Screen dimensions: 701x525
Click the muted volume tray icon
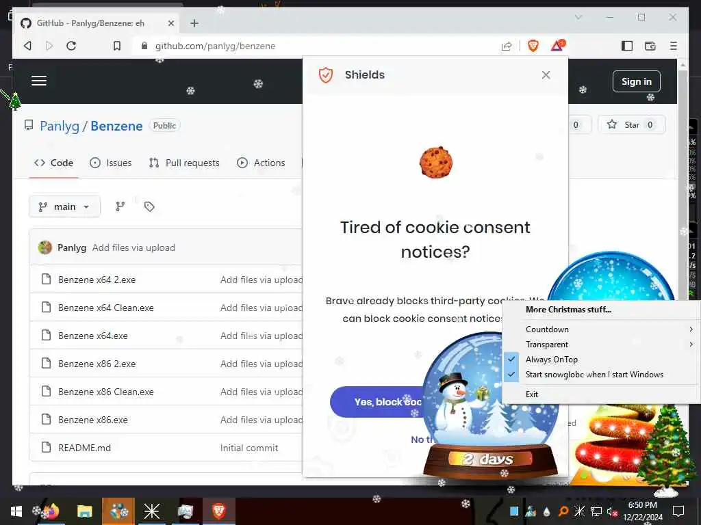coord(612,511)
